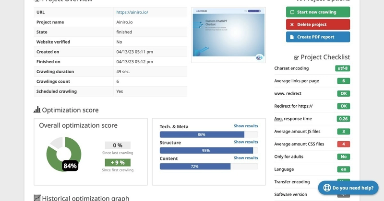The height and width of the screenshot is (201, 384).
Task: Show results for Tech. & Meta
Action: [246, 126]
